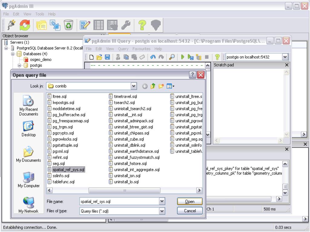Click the back arrow in Open dialog
This screenshot has width=310, height=232.
click(145, 86)
